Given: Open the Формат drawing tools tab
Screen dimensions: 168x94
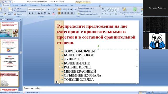Looking at the screenshot, I should point(83,5).
